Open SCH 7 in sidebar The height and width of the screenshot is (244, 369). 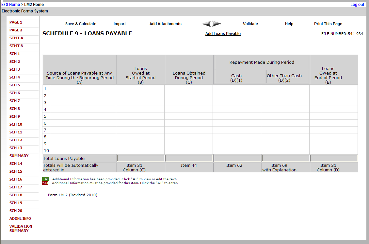15,101
